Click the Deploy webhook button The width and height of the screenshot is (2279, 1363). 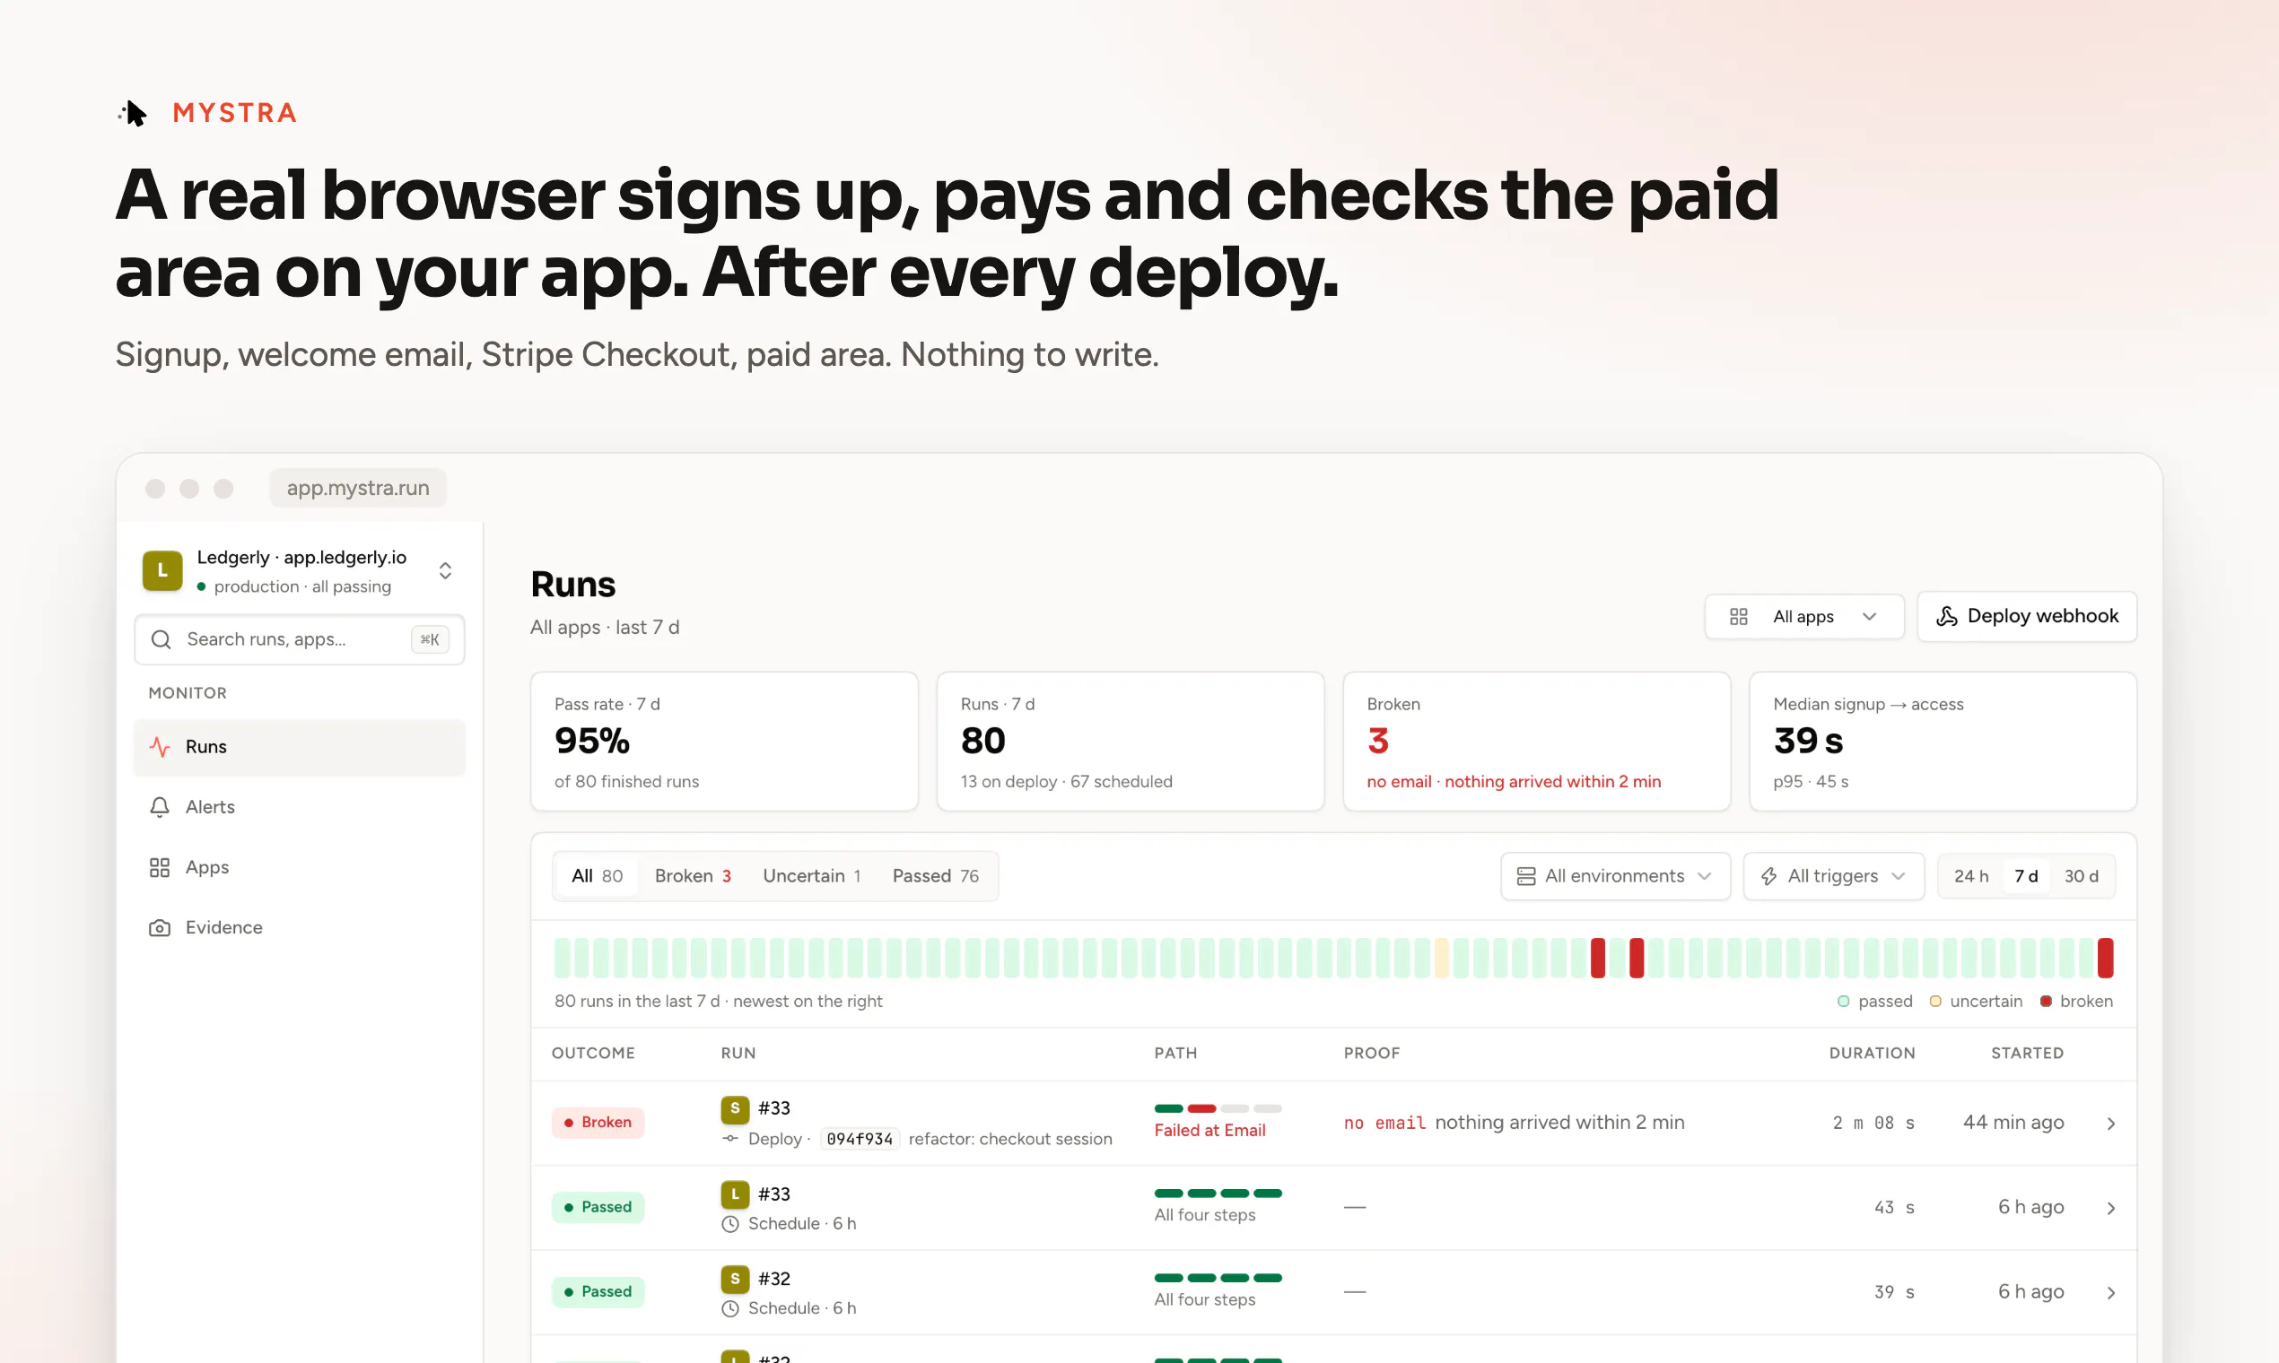pos(2026,616)
